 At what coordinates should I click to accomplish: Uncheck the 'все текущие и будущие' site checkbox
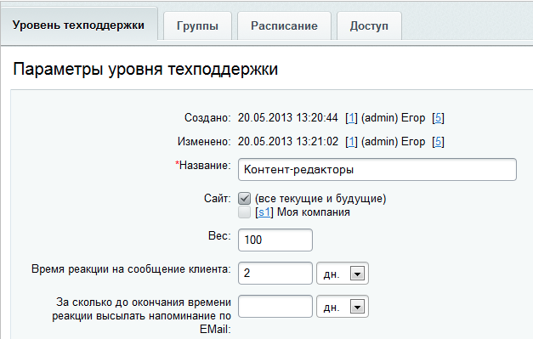coord(245,198)
